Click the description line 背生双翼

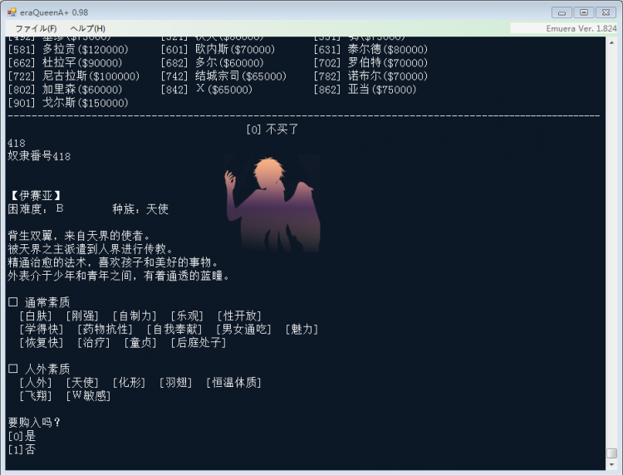pos(80,236)
